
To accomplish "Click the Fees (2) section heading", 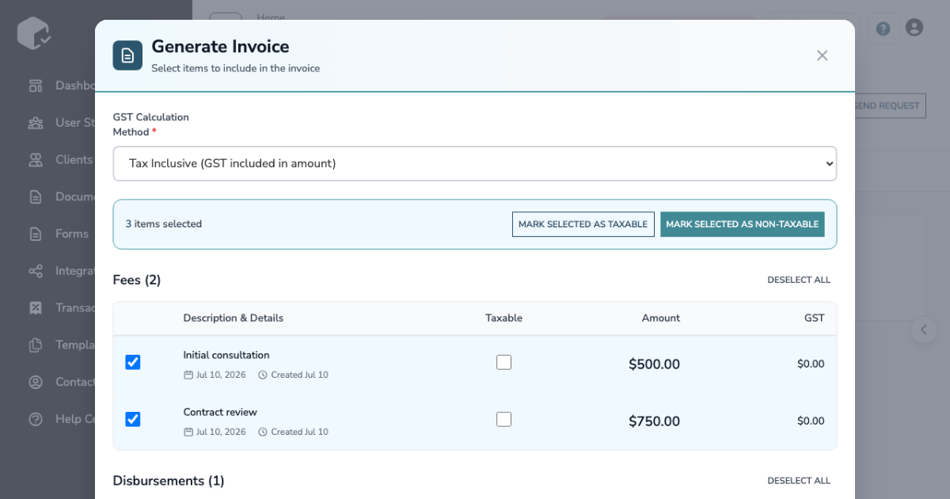I will click(137, 280).
